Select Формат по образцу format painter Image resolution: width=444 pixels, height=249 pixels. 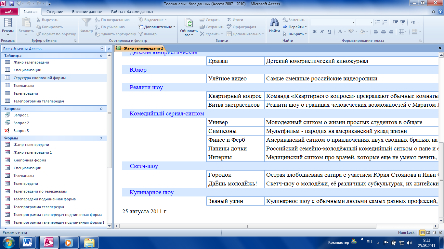pyautogui.click(x=56, y=34)
